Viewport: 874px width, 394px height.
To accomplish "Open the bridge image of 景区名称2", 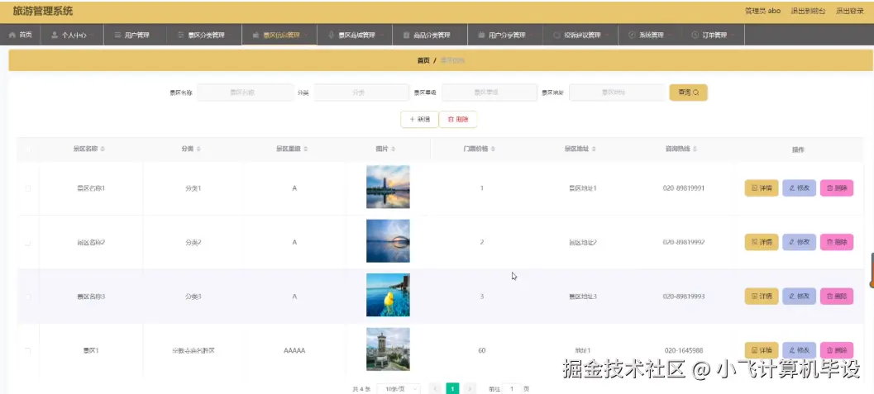I will coord(388,241).
